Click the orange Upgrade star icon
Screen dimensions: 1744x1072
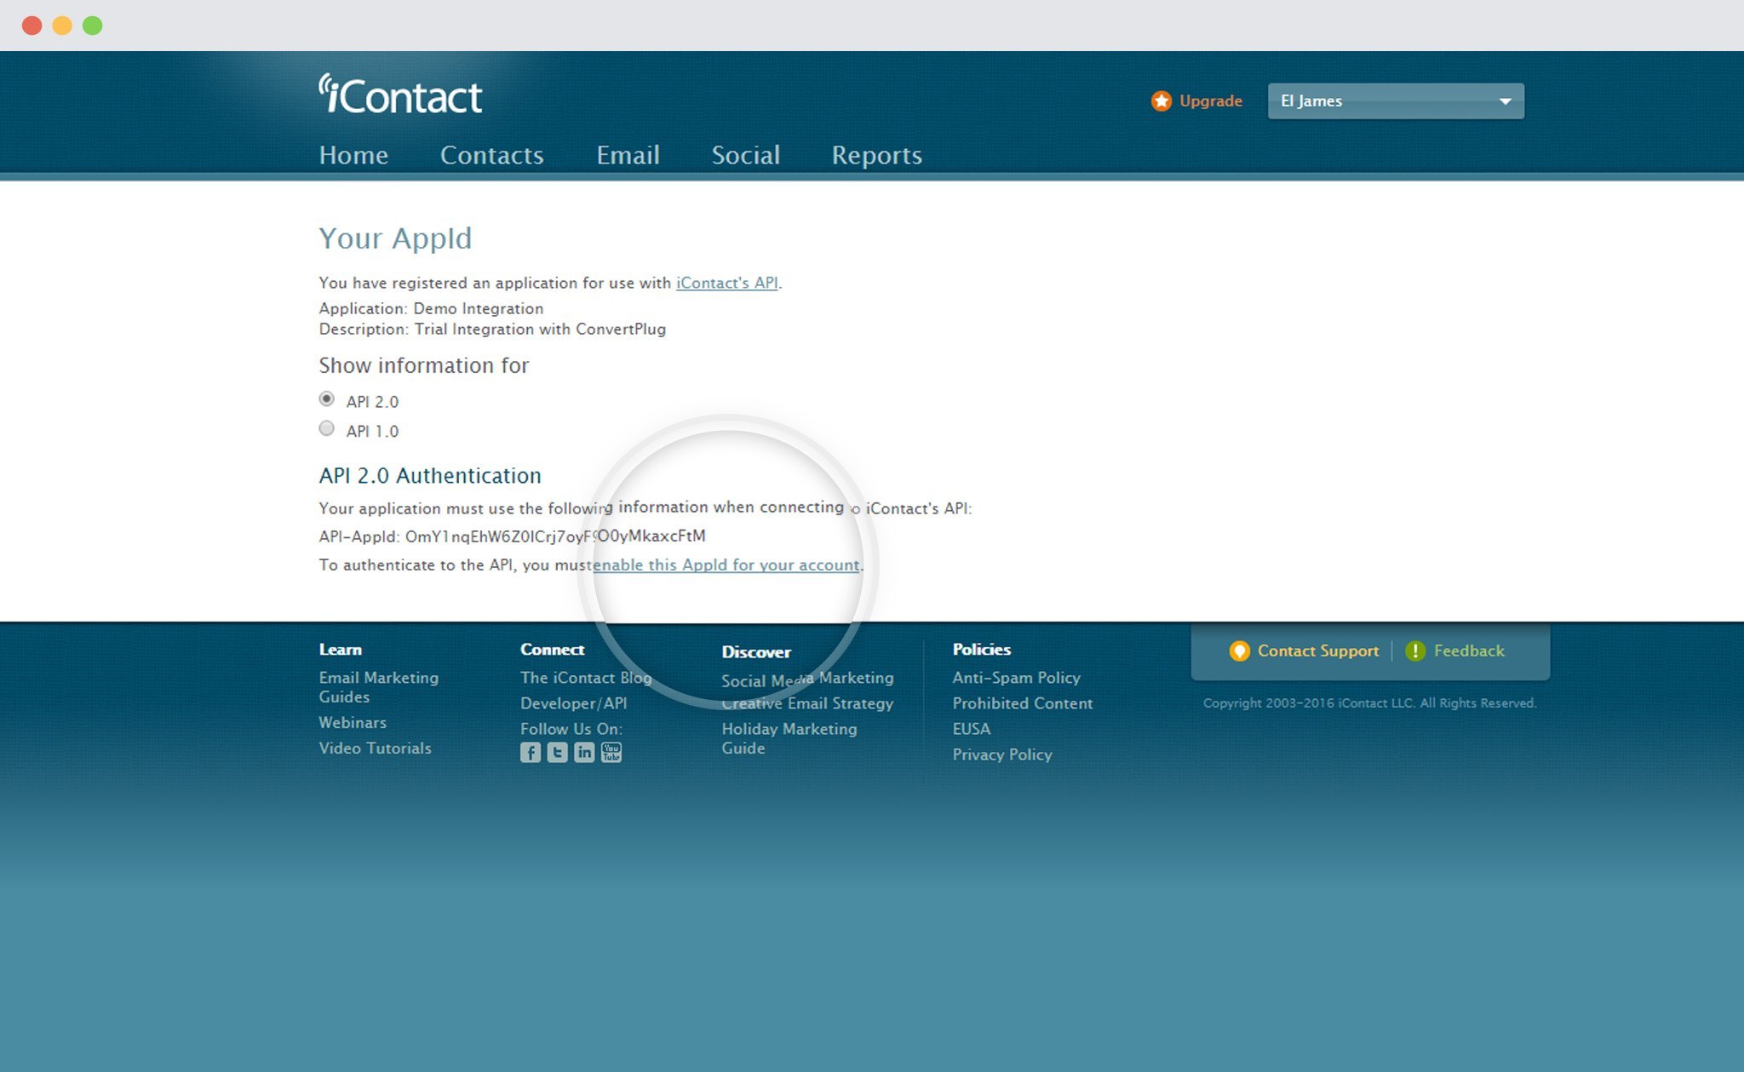[1161, 101]
